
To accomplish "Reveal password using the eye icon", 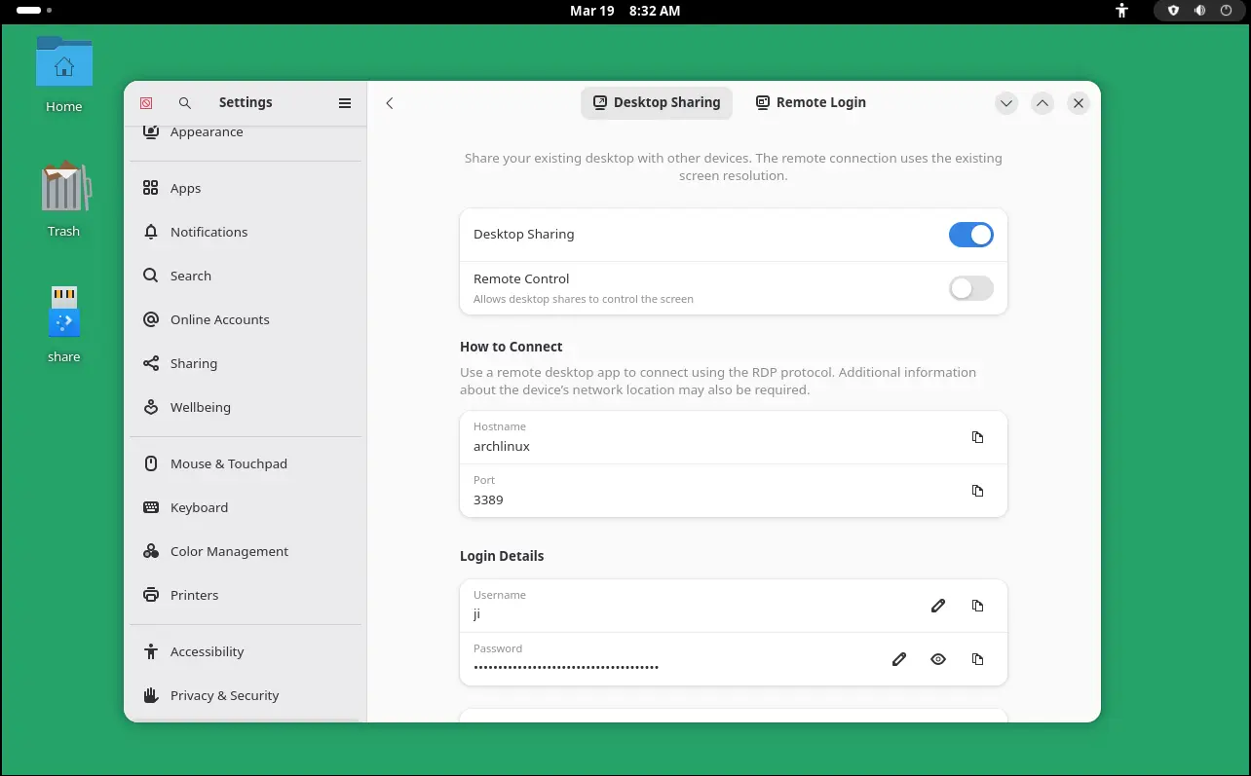I will point(937,659).
